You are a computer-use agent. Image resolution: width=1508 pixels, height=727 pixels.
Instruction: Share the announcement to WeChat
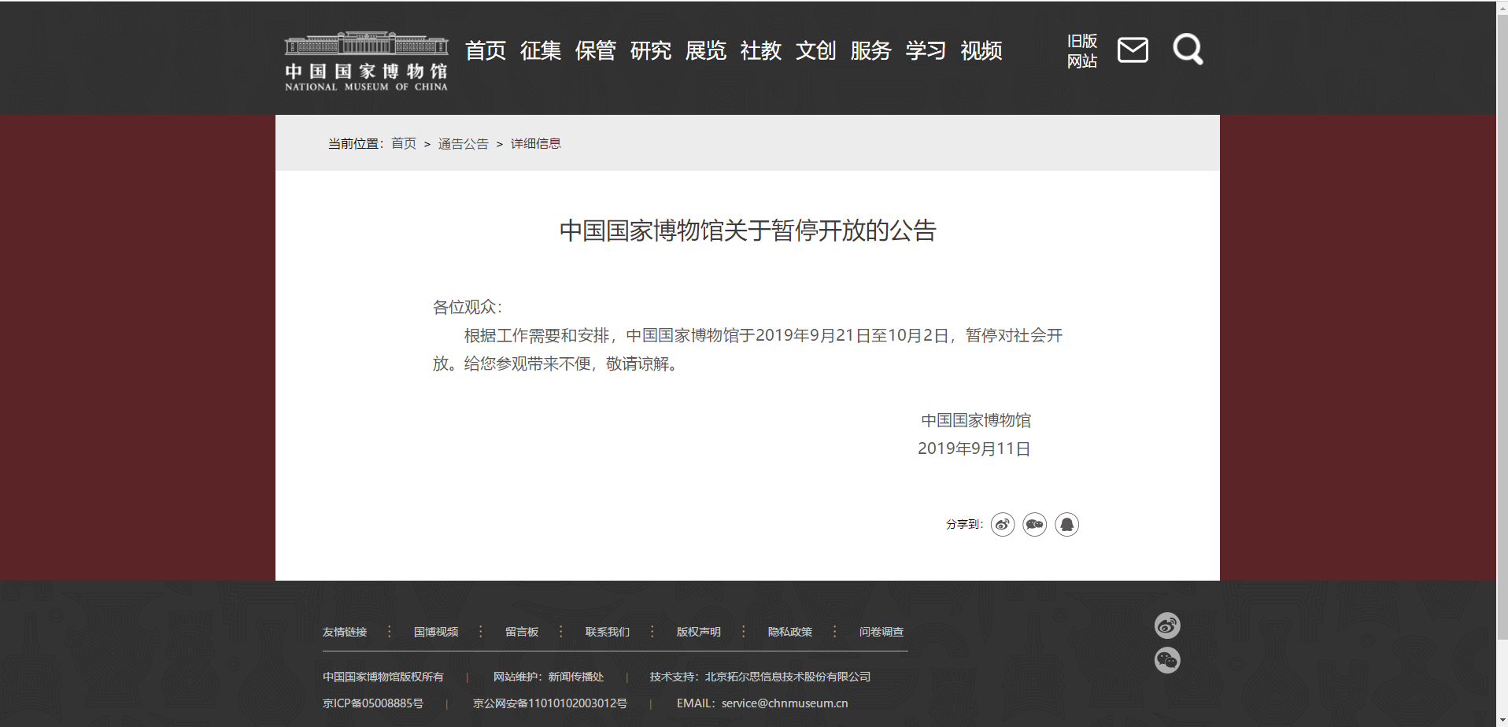point(1034,525)
